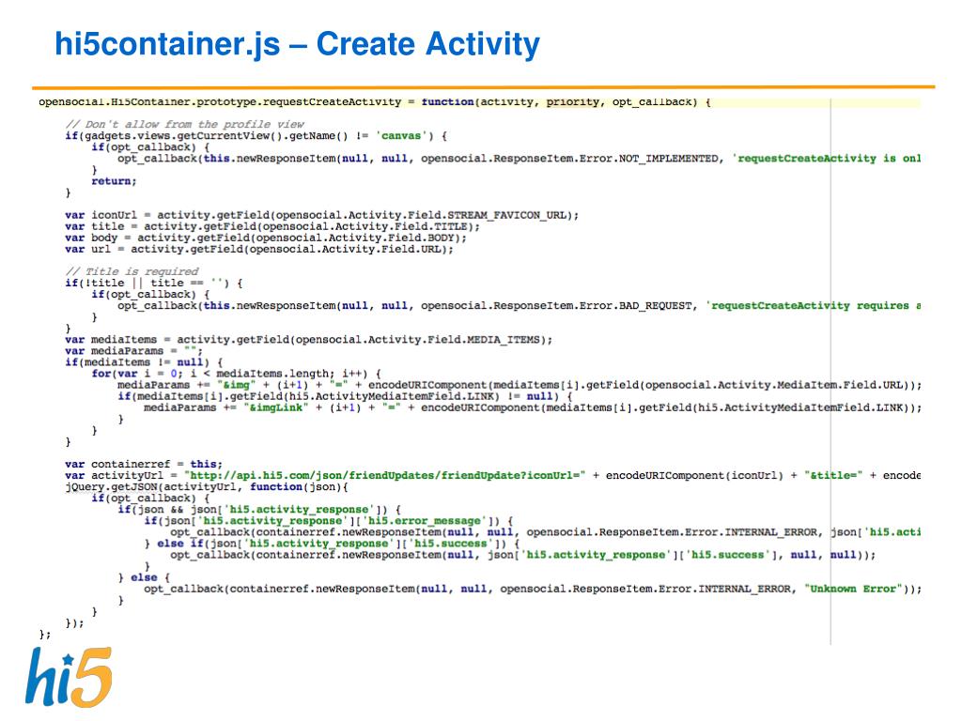Click the line 'var url = activity.getField'
Image resolution: width=962 pixels, height=721 pixels.
(x=259, y=249)
